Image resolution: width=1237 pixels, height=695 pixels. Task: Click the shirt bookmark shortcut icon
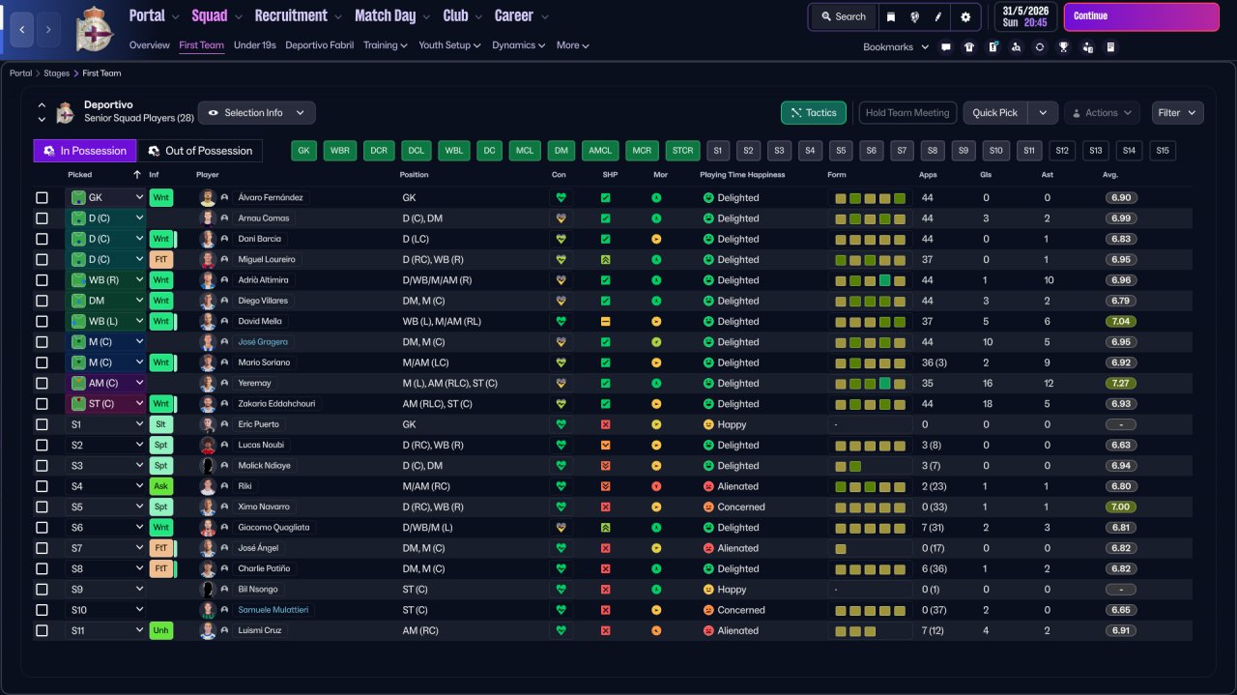click(x=969, y=46)
